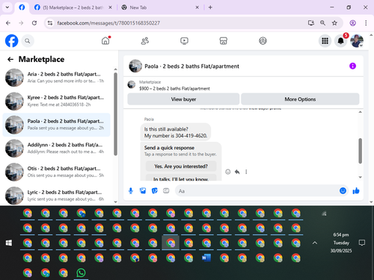Switch to the New Tab browser tab
Screen dimensions: 374x280
pyautogui.click(x=159, y=7)
